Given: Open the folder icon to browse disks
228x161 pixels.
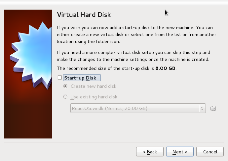Looking at the screenshot, I should click(x=213, y=108).
